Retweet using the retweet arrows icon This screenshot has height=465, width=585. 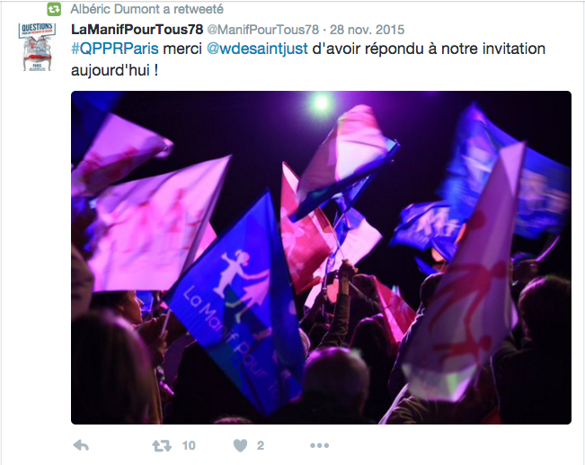click(x=162, y=445)
